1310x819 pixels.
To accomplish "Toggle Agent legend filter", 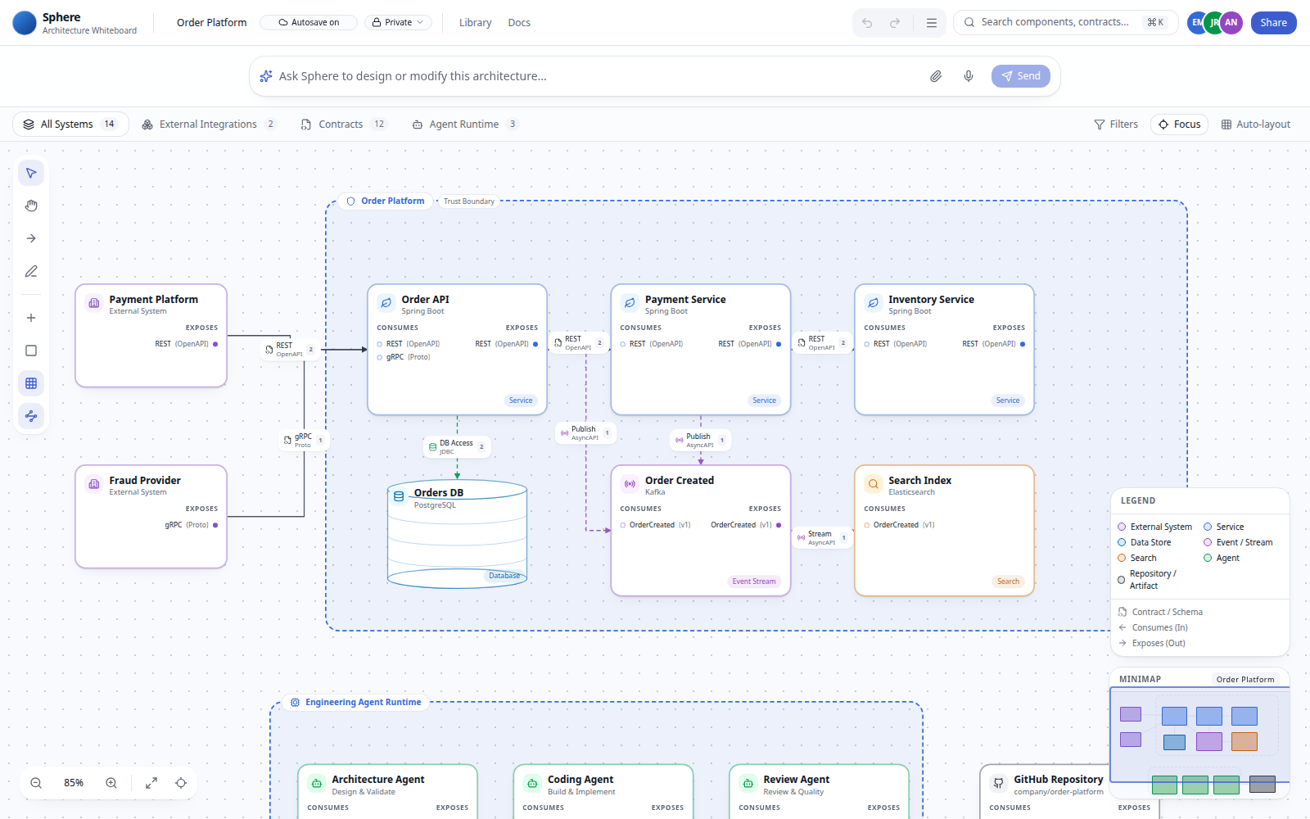I will tap(1221, 558).
